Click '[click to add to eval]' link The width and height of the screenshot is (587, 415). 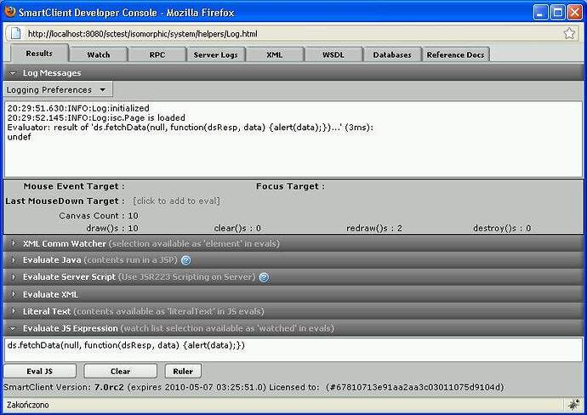(176, 201)
